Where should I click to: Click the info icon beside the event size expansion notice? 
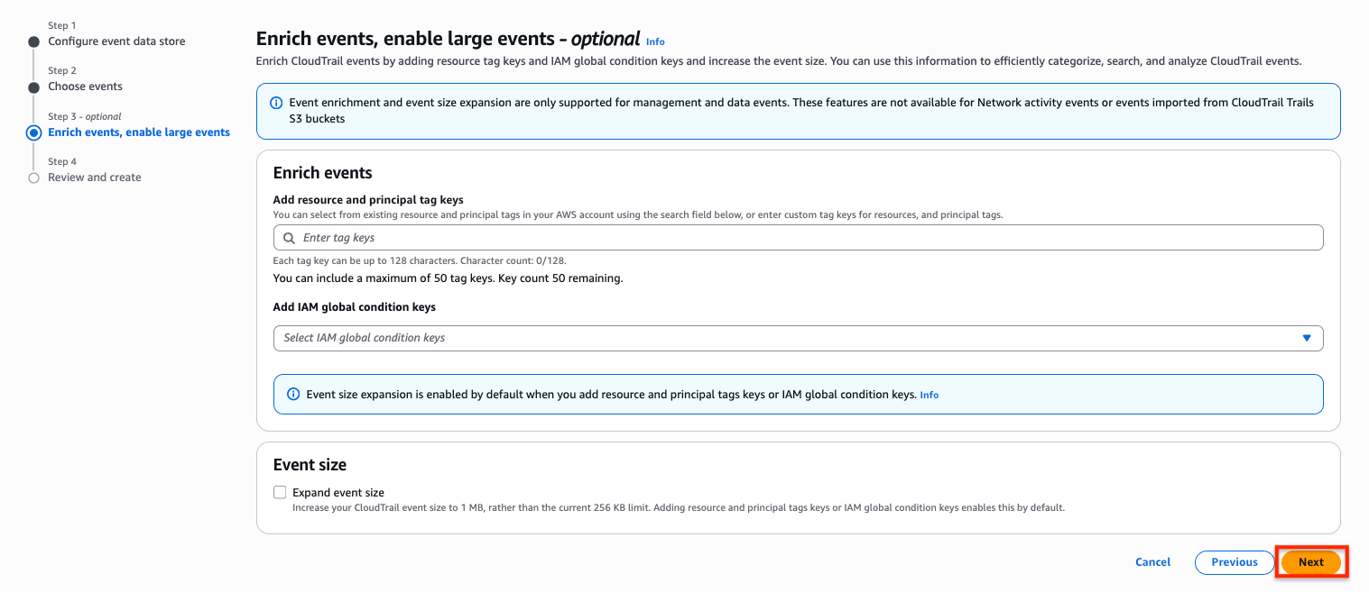pyautogui.click(x=292, y=394)
